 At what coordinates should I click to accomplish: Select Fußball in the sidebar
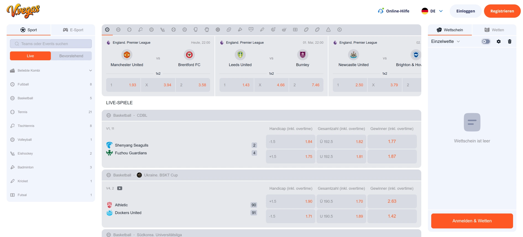tap(51, 84)
